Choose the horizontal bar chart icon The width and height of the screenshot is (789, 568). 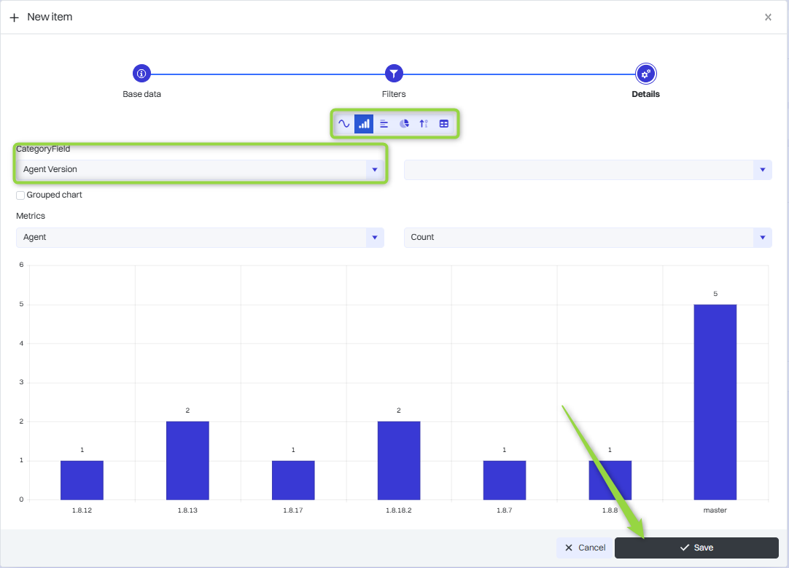[384, 124]
